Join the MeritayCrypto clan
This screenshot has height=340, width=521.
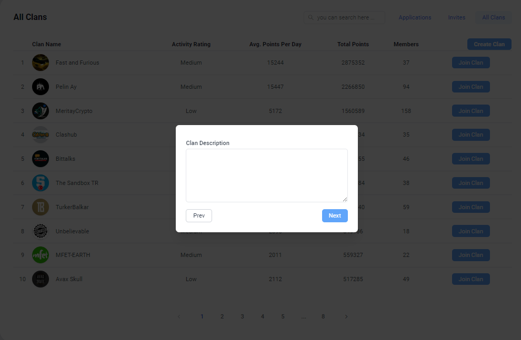(x=471, y=111)
